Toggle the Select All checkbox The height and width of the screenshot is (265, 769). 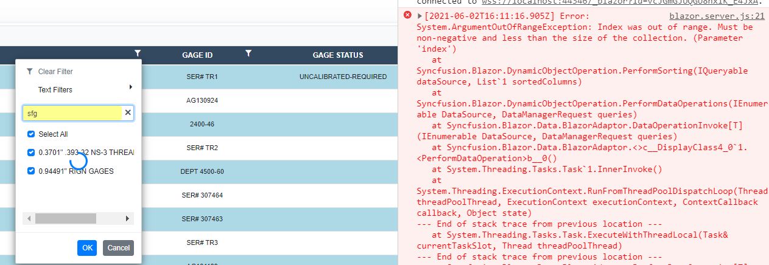point(31,134)
